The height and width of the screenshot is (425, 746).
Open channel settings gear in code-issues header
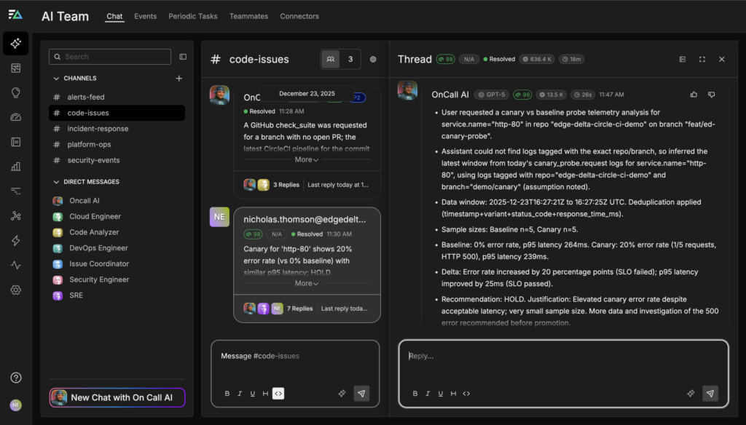pos(373,60)
